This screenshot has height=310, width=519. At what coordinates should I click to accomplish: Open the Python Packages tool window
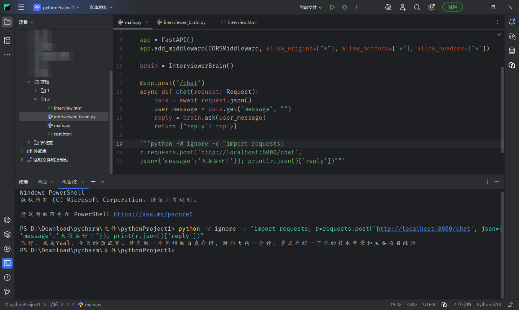(7, 234)
